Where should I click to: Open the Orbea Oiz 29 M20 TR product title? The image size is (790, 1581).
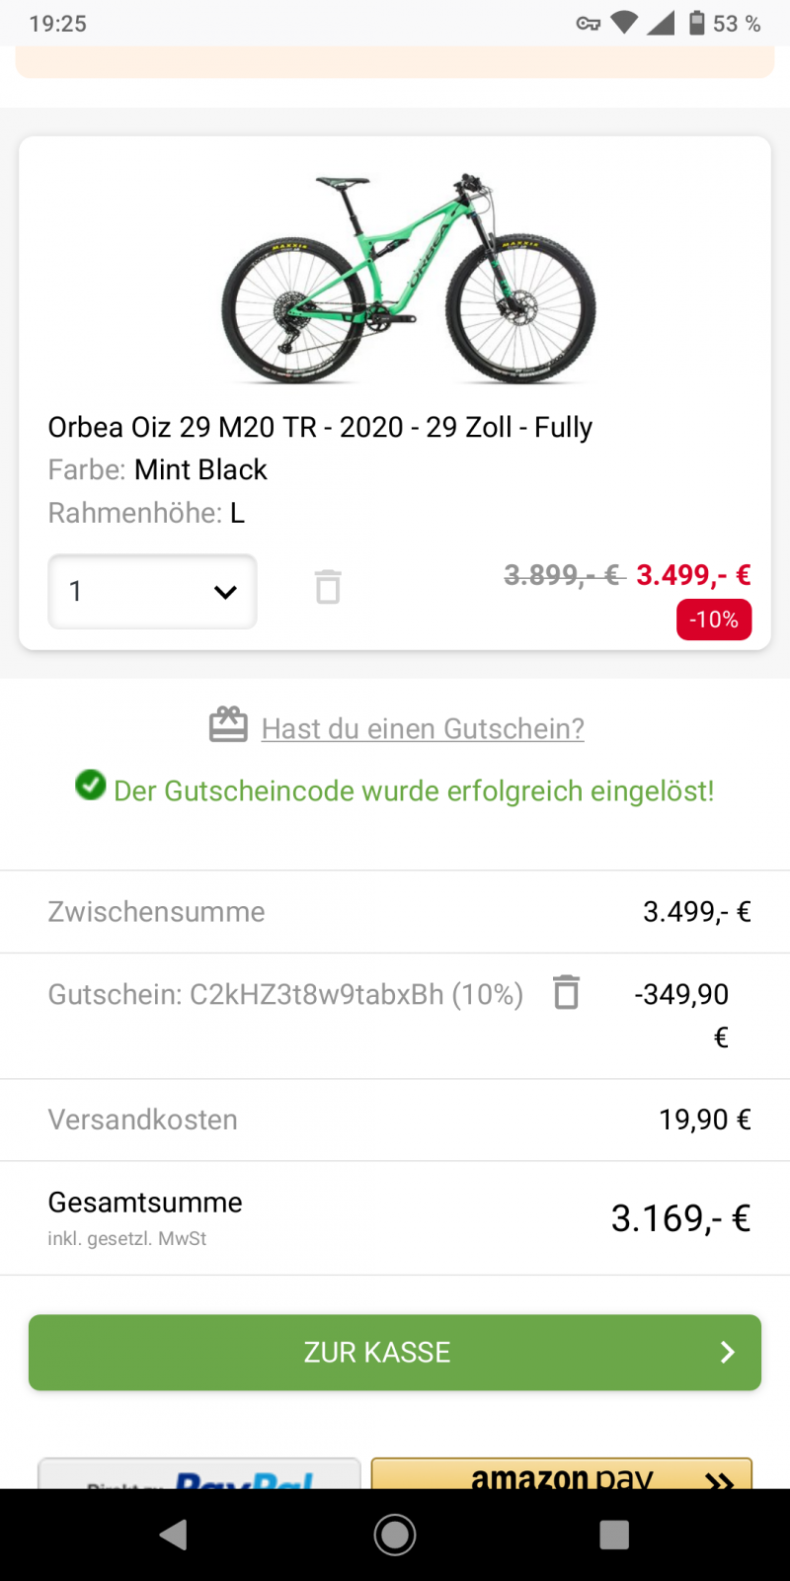click(320, 427)
